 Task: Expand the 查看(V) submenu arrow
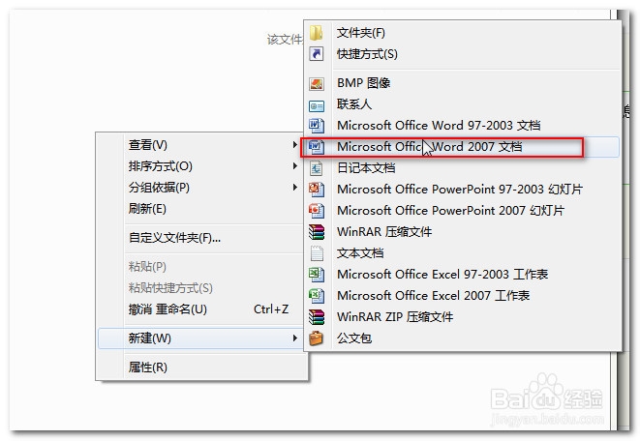[x=294, y=145]
